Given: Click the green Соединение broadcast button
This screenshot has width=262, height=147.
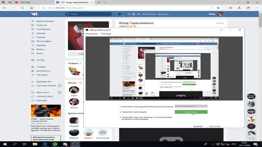Looking at the screenshot, I should (x=191, y=112).
